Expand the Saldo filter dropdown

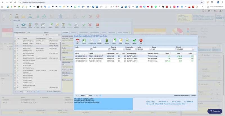coord(150,49)
